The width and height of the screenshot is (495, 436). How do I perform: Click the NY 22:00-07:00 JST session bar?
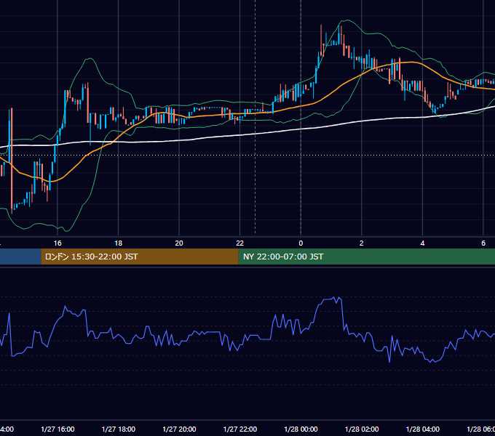tap(366, 257)
